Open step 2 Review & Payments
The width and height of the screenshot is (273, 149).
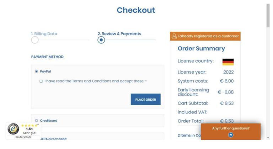pyautogui.click(x=119, y=34)
